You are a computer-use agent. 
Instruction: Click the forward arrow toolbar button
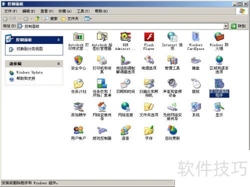coord(25,19)
